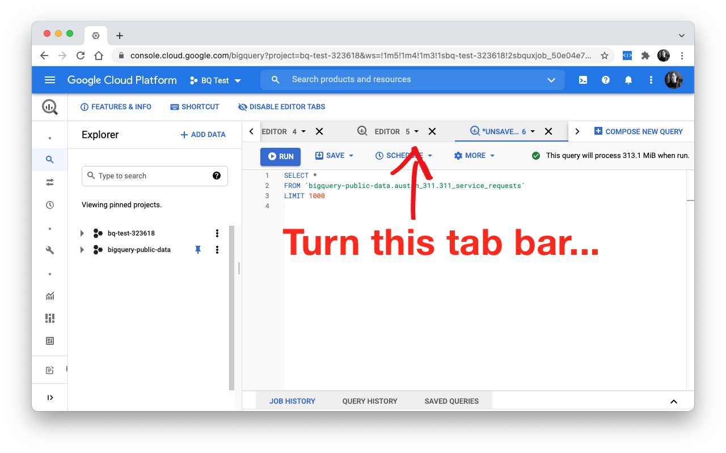Reload the browser page

point(81,55)
